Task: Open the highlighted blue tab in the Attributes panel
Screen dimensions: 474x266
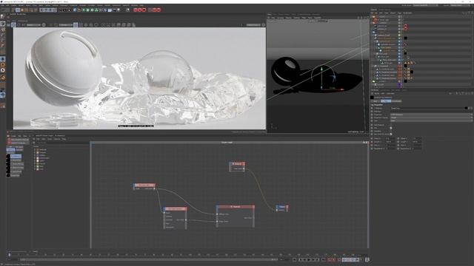Action: point(386,101)
